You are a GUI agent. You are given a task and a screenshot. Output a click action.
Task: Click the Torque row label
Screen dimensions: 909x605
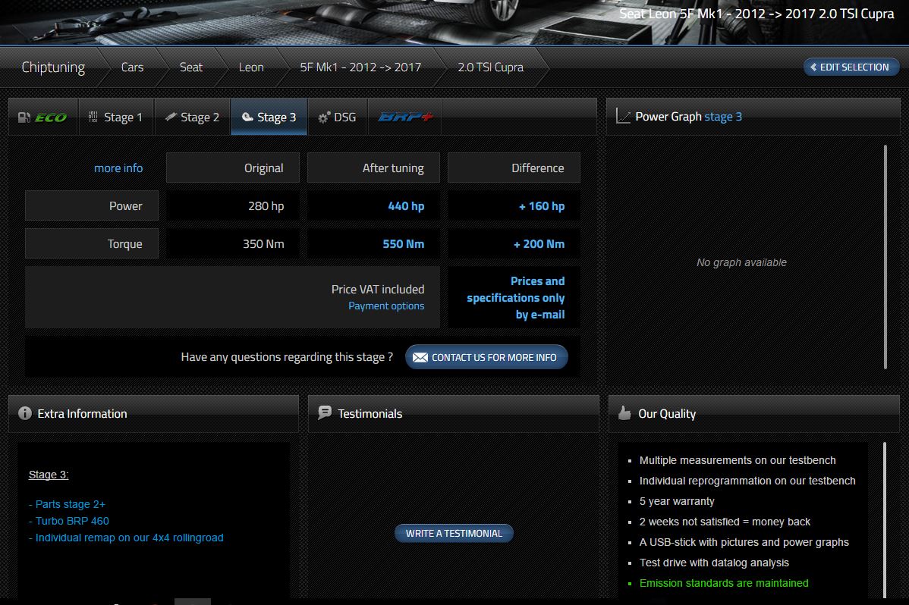(92, 244)
